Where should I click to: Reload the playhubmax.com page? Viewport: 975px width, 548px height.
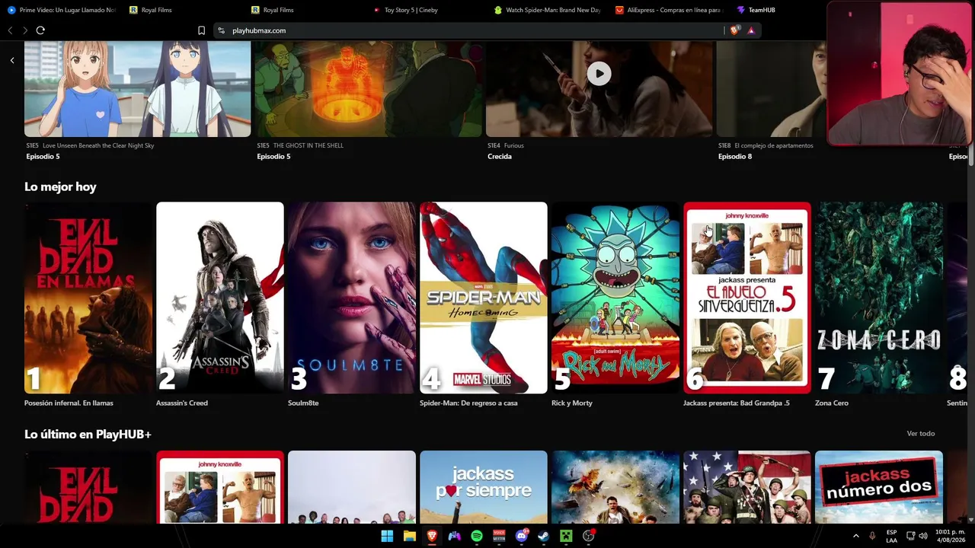[40, 30]
